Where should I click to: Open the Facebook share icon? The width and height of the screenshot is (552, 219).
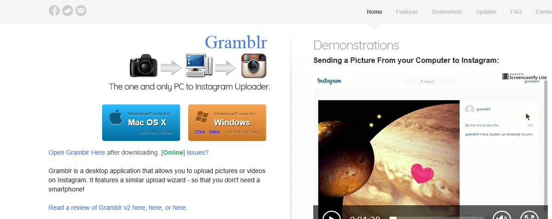point(54,10)
